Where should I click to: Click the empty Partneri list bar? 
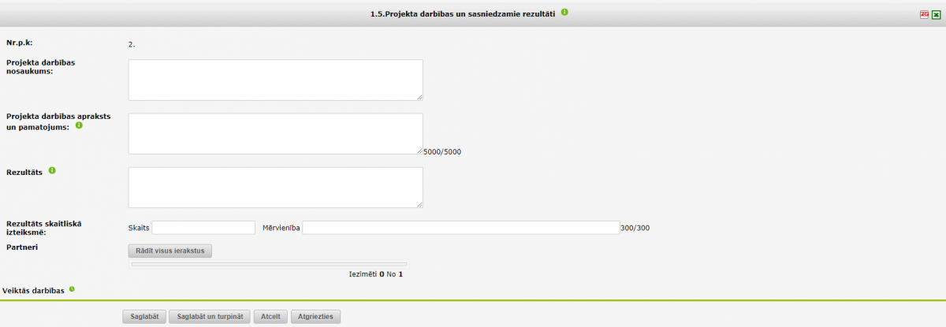269,264
